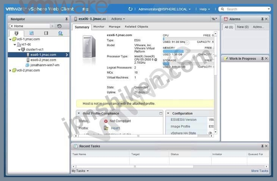277x181 pixels.
Task: Refresh the vSphere Web Client view
Action: 130,9
